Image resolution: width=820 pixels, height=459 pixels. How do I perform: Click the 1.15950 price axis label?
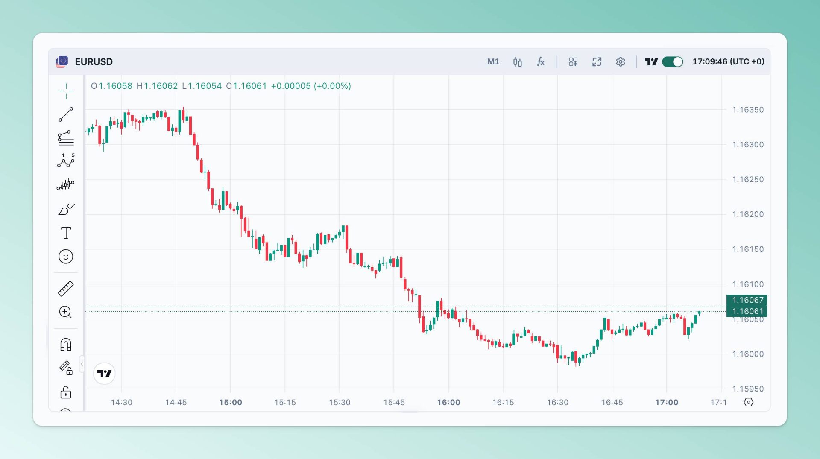pyautogui.click(x=748, y=389)
